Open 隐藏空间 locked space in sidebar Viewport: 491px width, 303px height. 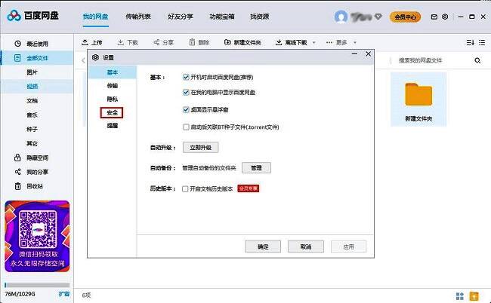(x=37, y=158)
